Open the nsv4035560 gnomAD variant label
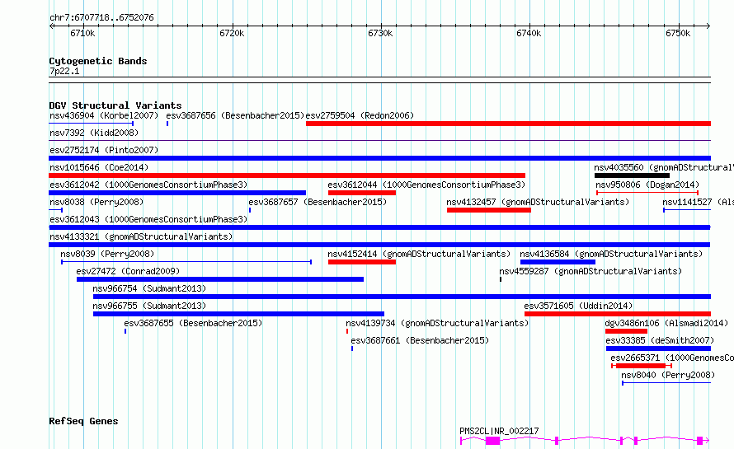This screenshot has height=449, width=734. pos(664,167)
